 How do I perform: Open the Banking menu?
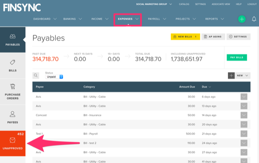click(x=73, y=19)
